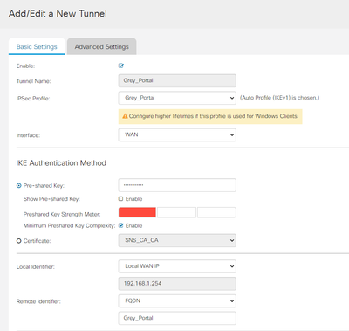Click the 'Local Identifier:' label
Viewport: 349px width, 331px height.
[x=35, y=267]
